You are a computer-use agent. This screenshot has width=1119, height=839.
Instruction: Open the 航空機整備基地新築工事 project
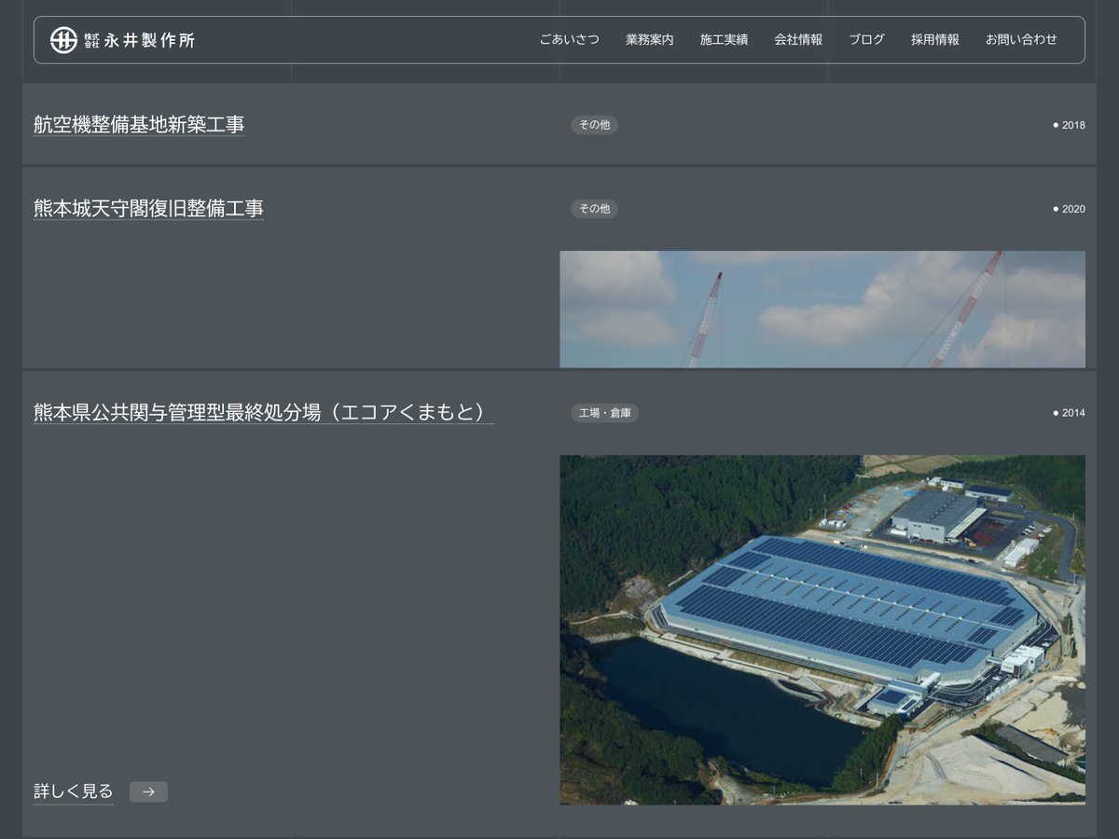(139, 125)
